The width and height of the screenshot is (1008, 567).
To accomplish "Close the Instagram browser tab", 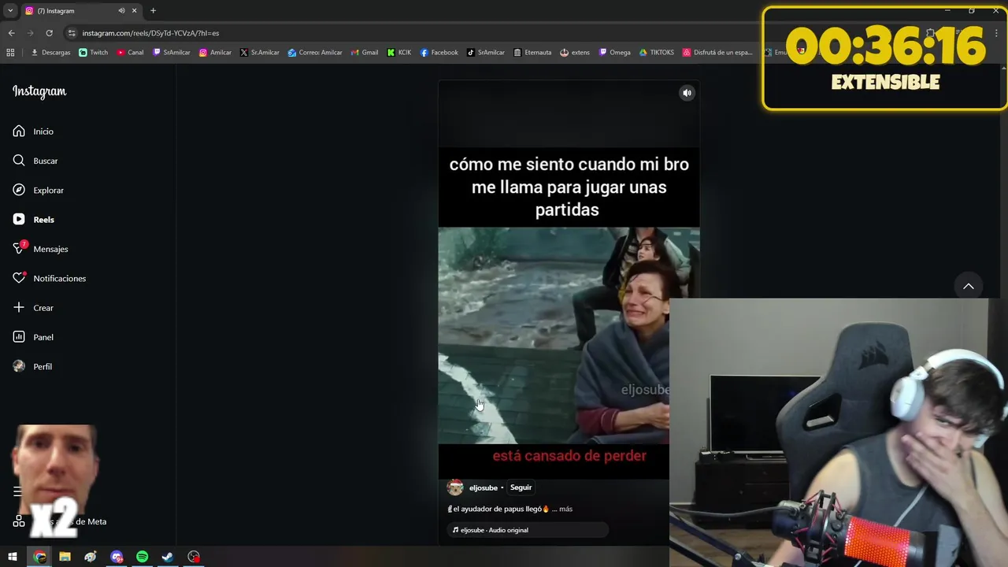I will click(x=134, y=11).
